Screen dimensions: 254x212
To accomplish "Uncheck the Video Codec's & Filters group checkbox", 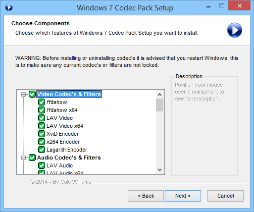I will 32,94.
